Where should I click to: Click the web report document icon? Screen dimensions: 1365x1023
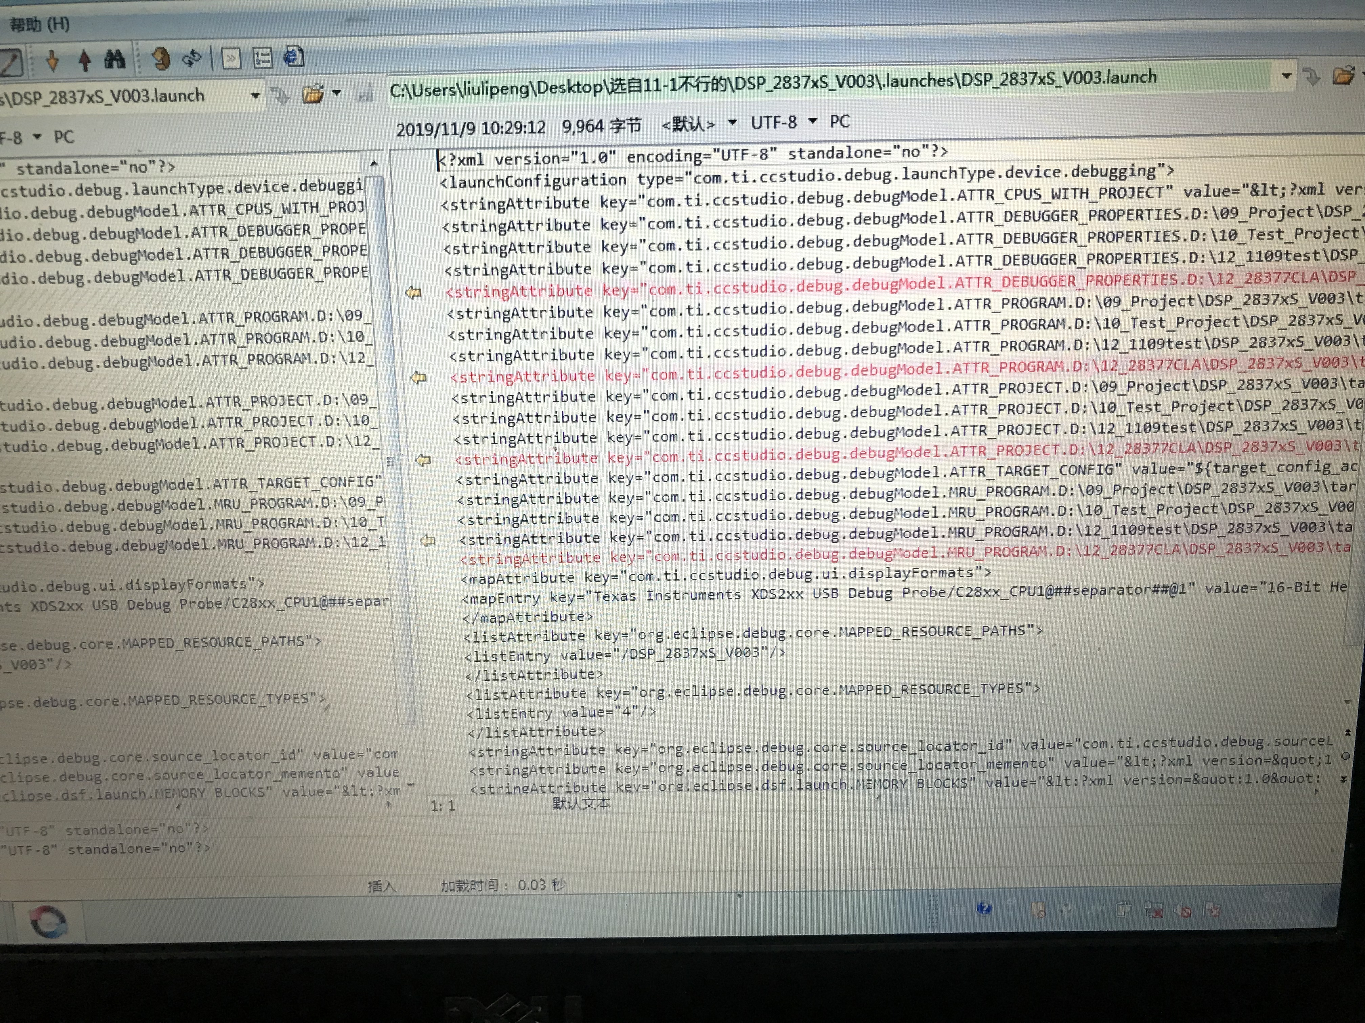294,58
